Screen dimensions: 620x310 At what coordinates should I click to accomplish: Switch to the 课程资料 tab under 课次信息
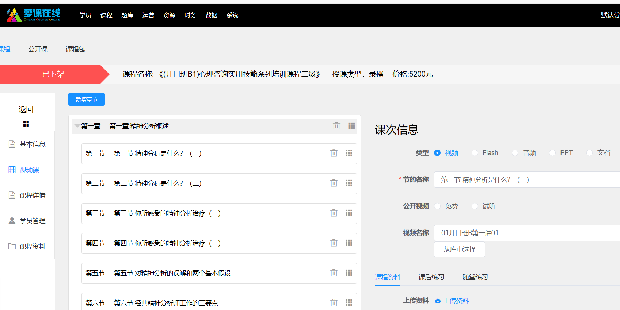click(388, 277)
